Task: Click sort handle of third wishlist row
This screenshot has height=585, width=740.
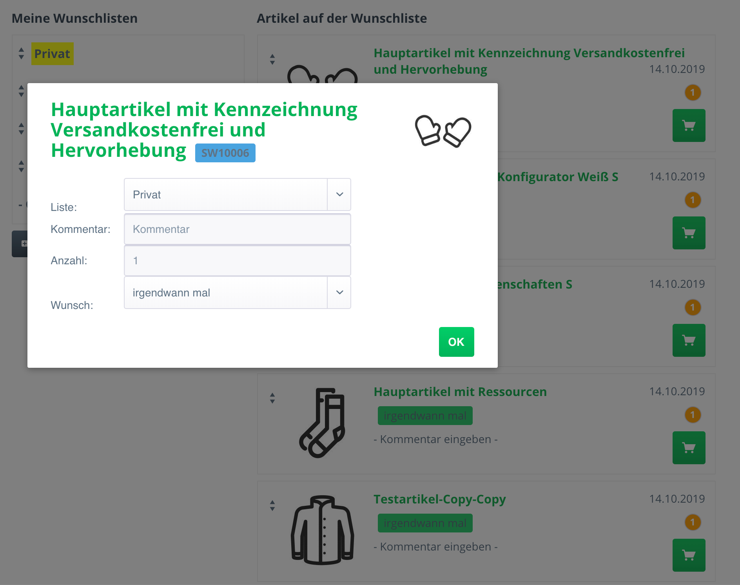Action: (x=21, y=129)
